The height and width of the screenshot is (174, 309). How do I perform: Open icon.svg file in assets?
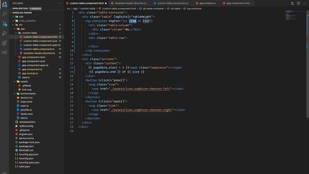27,89
